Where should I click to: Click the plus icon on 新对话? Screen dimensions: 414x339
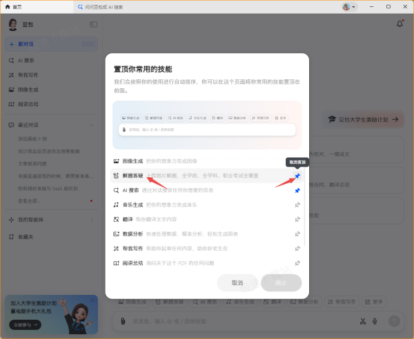(12, 44)
